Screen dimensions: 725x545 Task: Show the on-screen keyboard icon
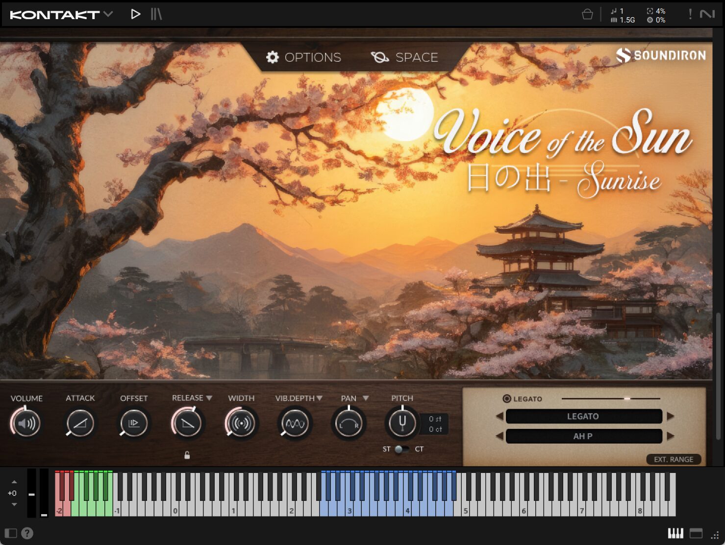click(675, 533)
